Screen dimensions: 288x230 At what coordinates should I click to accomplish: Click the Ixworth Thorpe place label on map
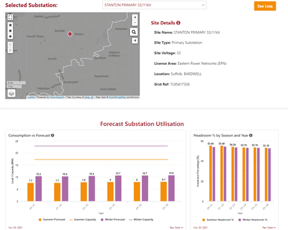coord(35,36)
